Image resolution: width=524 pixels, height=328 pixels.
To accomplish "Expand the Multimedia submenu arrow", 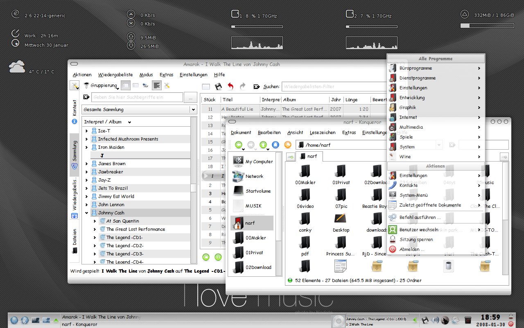I will tap(479, 127).
